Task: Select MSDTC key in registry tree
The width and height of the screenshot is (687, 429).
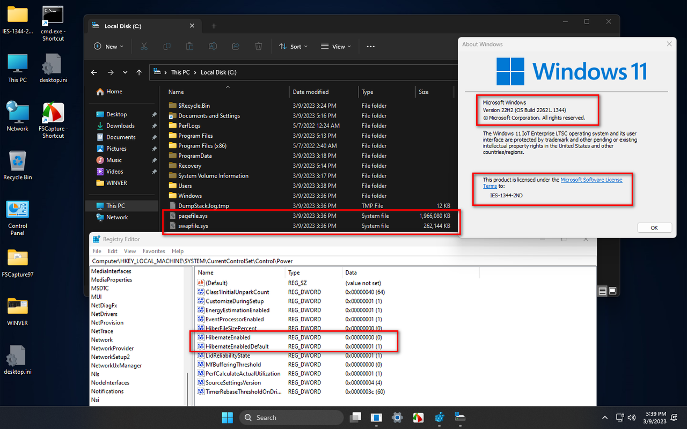Action: click(x=100, y=289)
